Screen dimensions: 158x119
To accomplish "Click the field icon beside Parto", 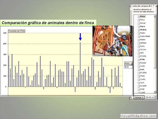I will (x=139, y=47).
